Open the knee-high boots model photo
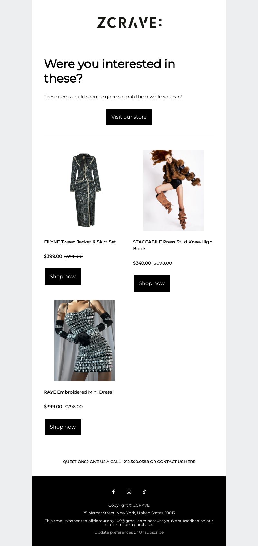Image resolution: width=258 pixels, height=546 pixels. (174, 190)
